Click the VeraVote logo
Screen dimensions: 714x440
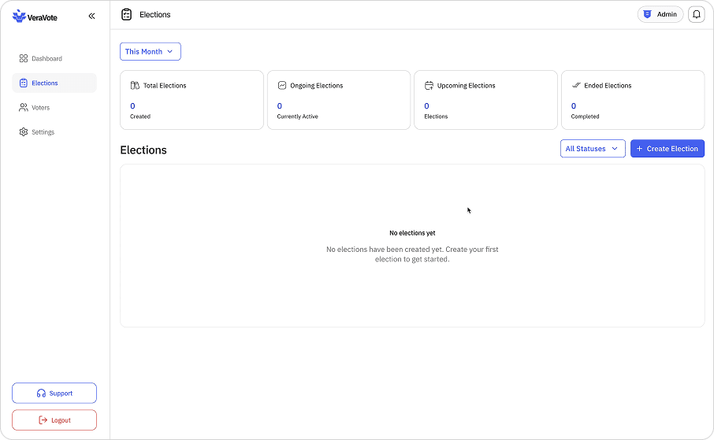point(35,17)
